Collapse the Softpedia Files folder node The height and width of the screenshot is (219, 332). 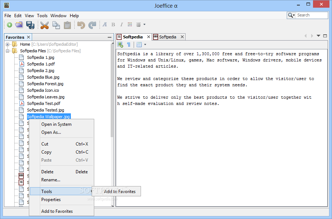pyautogui.click(x=7, y=51)
